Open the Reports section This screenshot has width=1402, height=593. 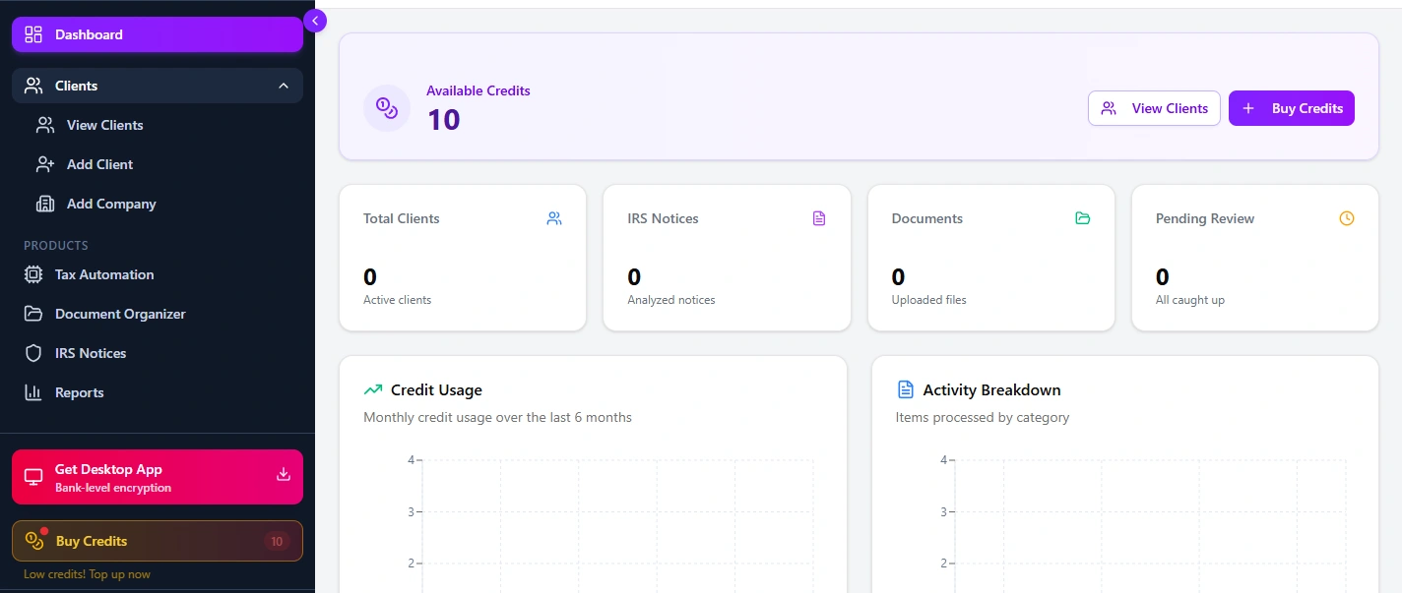[79, 392]
